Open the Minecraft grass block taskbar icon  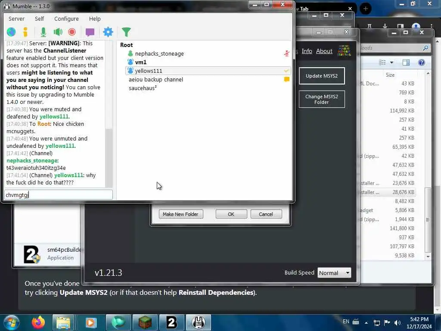click(x=145, y=322)
